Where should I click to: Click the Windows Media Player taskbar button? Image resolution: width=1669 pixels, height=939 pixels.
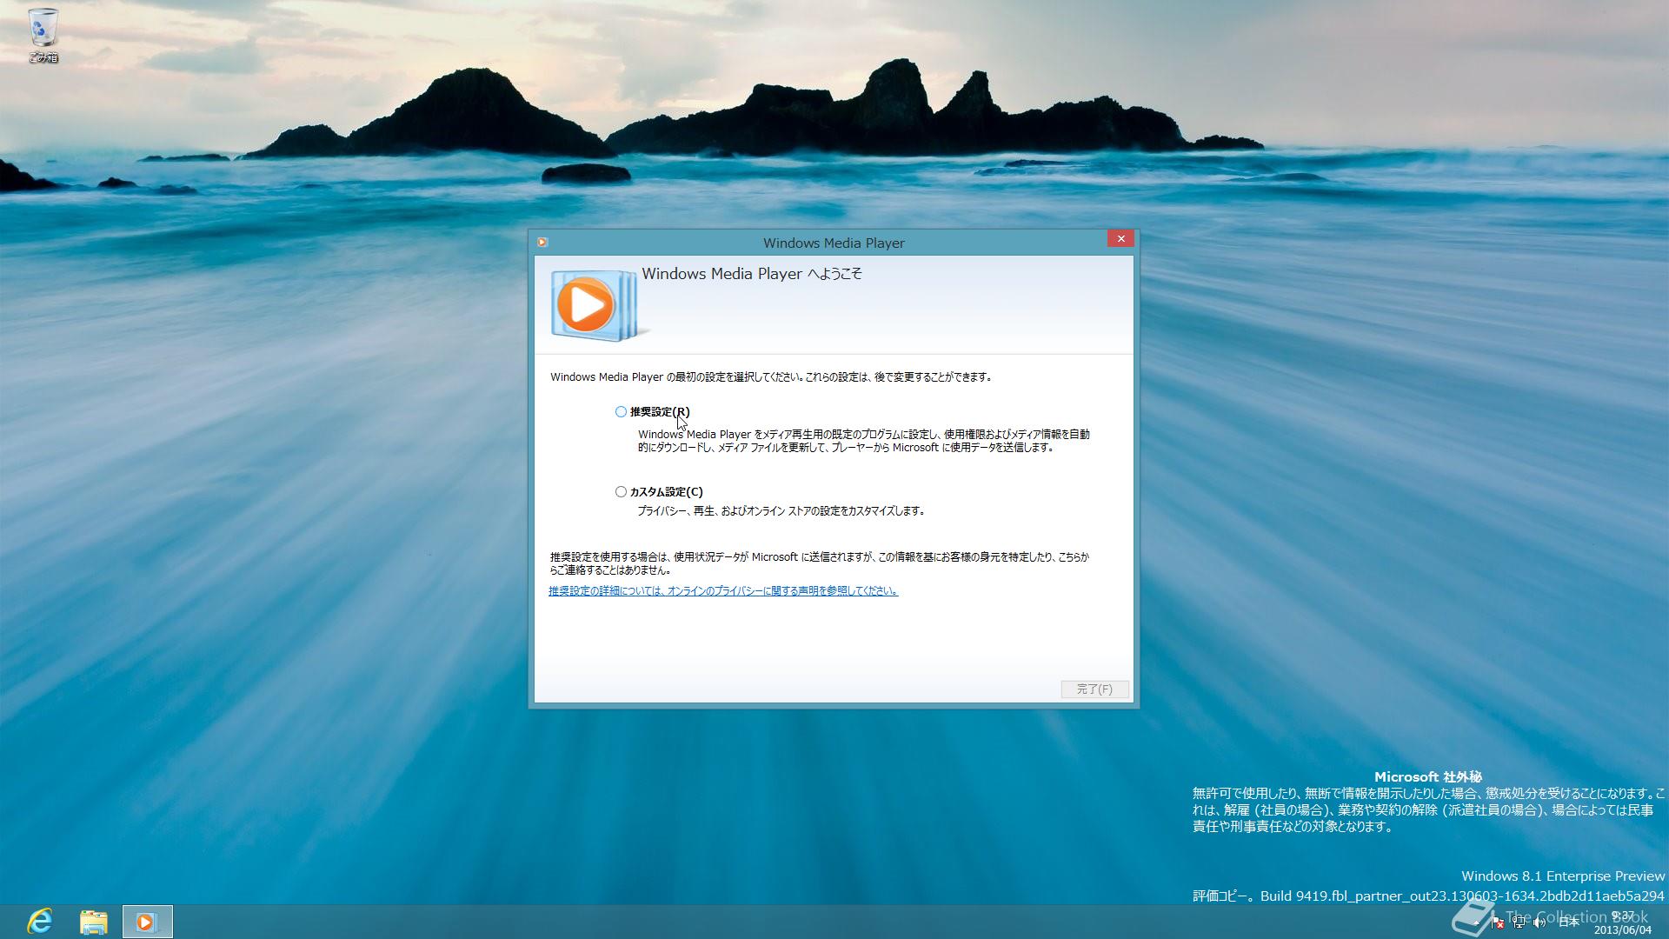click(x=147, y=922)
